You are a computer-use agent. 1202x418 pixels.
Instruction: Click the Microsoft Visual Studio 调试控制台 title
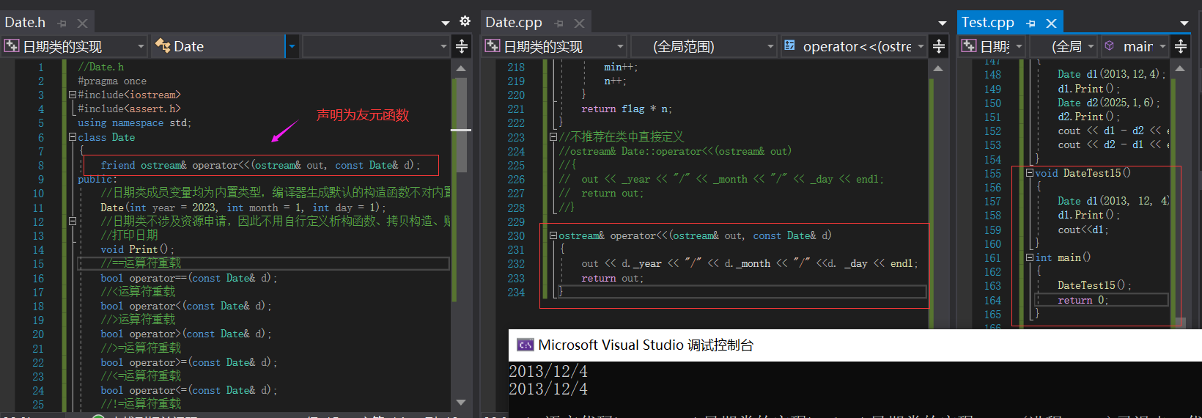coord(646,345)
